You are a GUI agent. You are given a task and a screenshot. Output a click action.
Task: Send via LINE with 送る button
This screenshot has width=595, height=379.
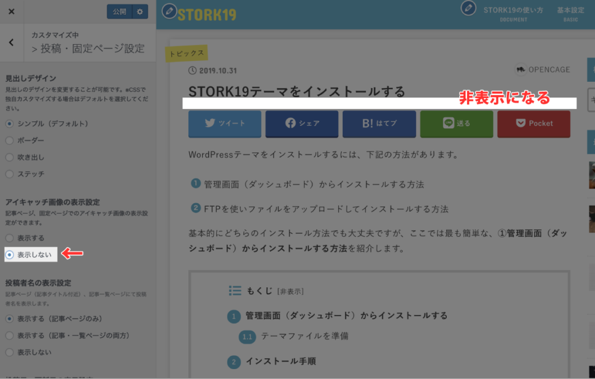(x=457, y=124)
